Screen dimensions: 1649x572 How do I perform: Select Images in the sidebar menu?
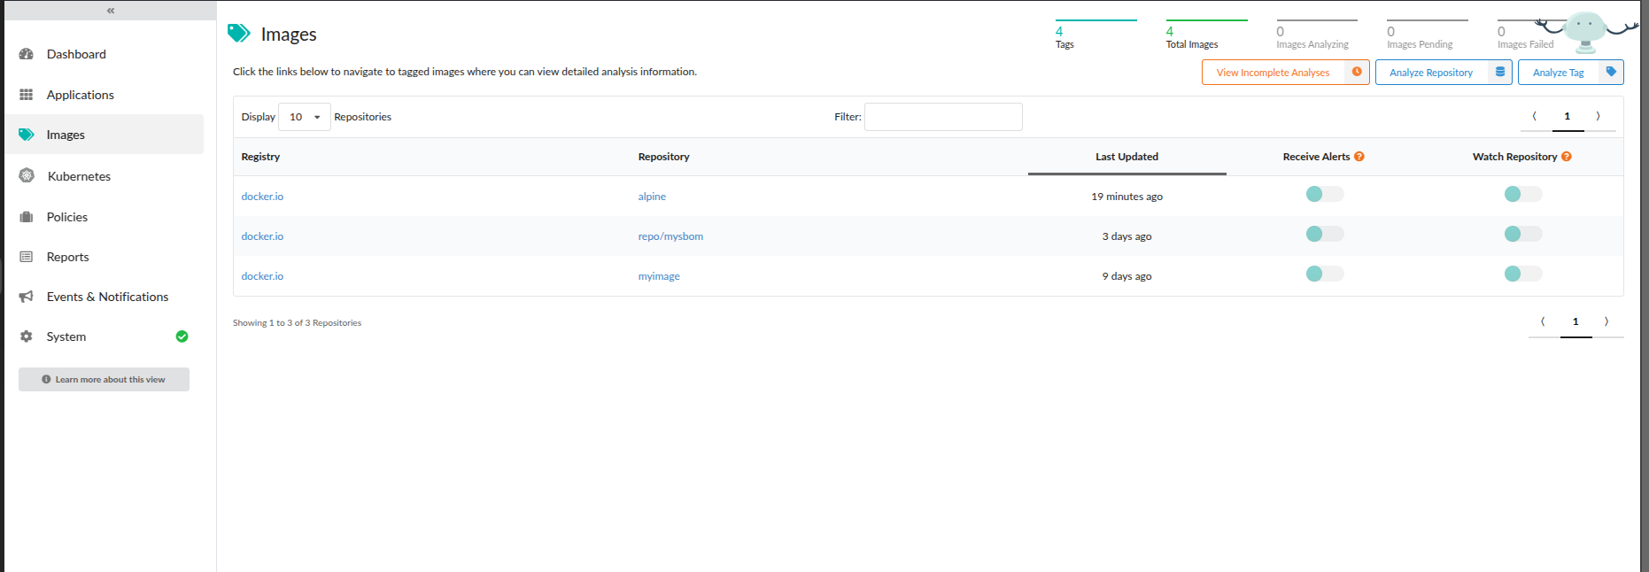coord(66,135)
